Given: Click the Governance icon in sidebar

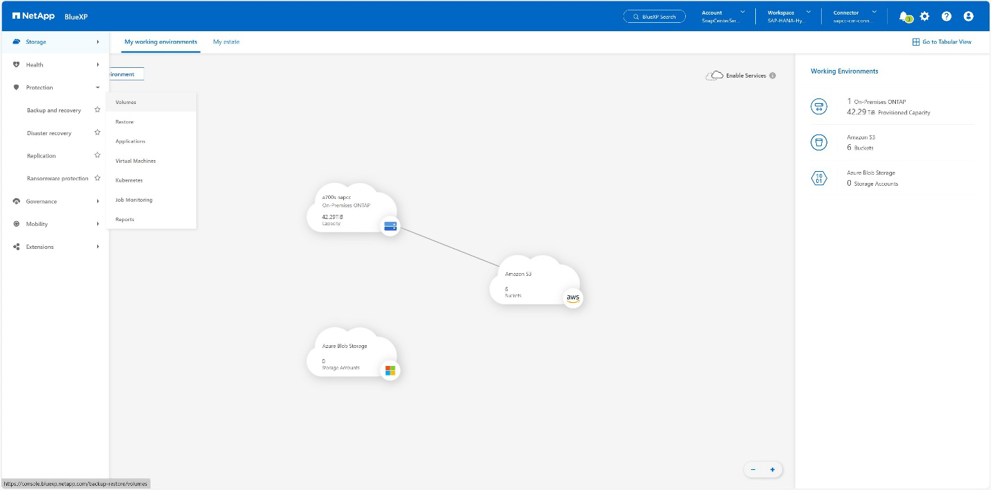Looking at the screenshot, I should (17, 201).
